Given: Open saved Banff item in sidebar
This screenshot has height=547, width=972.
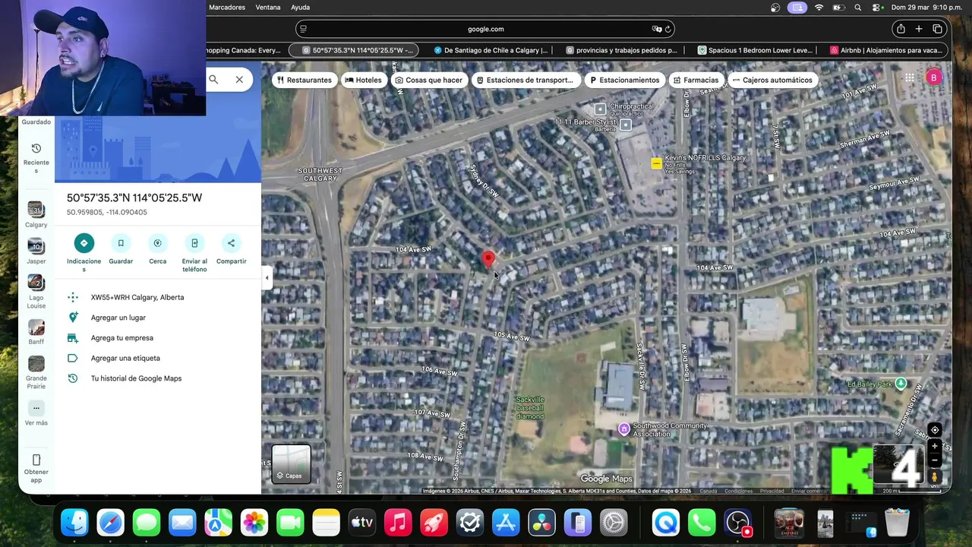Looking at the screenshot, I should [36, 332].
